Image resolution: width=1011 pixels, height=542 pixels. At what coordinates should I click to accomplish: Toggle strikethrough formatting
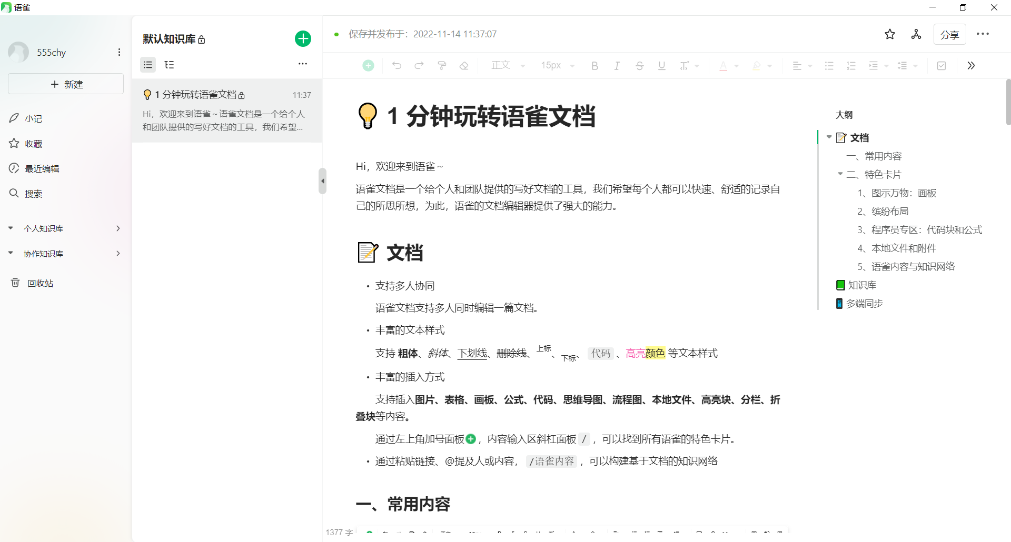(639, 66)
